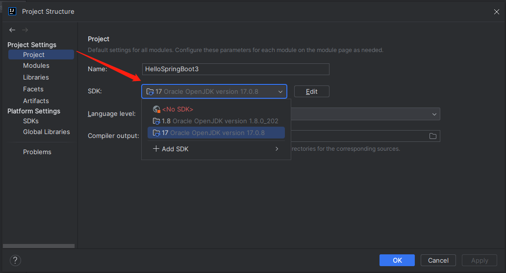Choose 1.8 Oracle OpenJDK version 1.8.0_202
The image size is (506, 273).
pyautogui.click(x=216, y=121)
